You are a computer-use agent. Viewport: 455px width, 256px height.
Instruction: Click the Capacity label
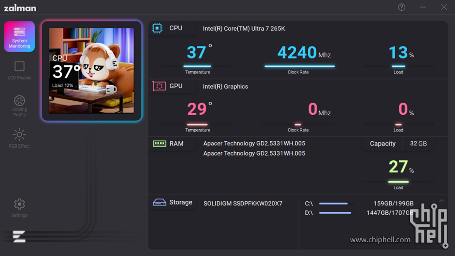383,144
